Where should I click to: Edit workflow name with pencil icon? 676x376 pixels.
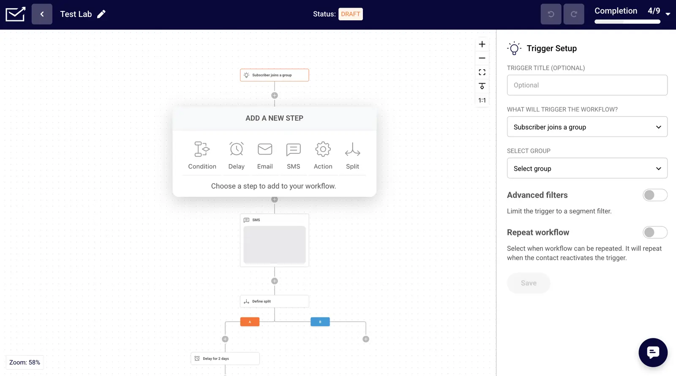click(101, 14)
